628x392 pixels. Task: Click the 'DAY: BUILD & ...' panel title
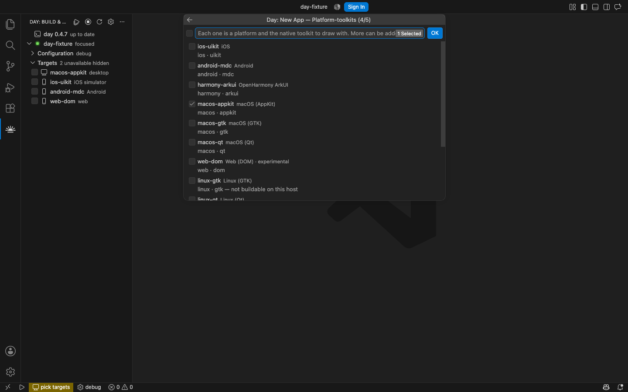(48, 22)
